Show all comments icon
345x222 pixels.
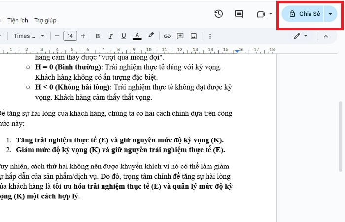[x=239, y=14]
